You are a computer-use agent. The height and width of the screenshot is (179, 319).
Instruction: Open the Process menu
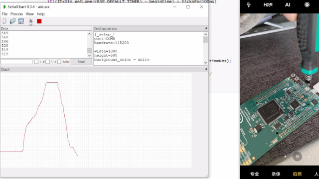tap(16, 14)
